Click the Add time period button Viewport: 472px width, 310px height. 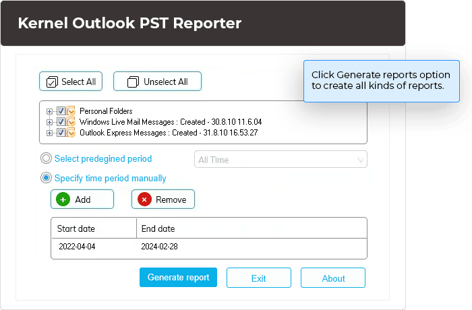(x=82, y=199)
